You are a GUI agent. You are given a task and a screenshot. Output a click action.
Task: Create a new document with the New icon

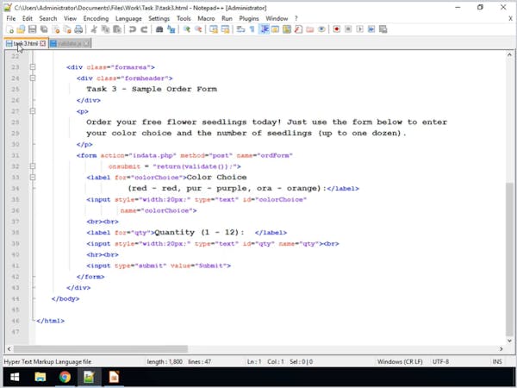click(x=9, y=29)
